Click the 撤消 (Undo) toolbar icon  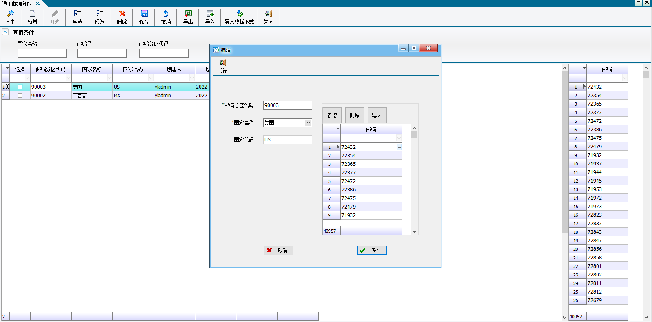(x=166, y=17)
